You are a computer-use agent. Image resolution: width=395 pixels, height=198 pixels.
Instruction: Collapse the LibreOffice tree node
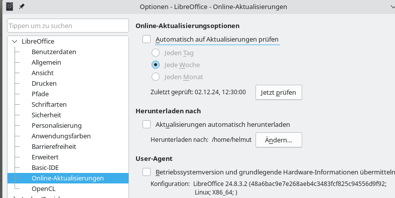(x=15, y=41)
